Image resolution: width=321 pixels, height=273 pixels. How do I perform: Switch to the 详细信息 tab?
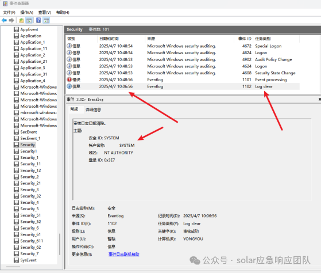[x=93, y=110]
